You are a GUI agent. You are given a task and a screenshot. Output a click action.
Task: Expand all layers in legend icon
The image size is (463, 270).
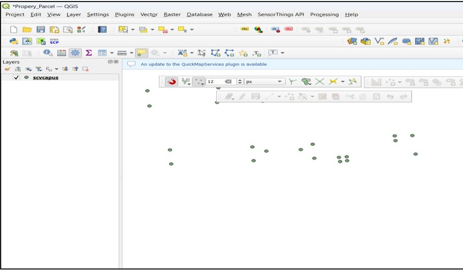(x=65, y=69)
